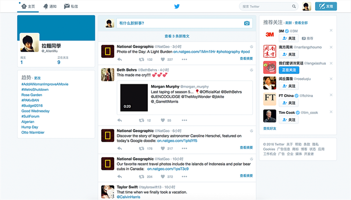Reply to the polar bear cubs tweet
Image resolution: width=351 pixels, height=200 pixels.
(x=119, y=176)
